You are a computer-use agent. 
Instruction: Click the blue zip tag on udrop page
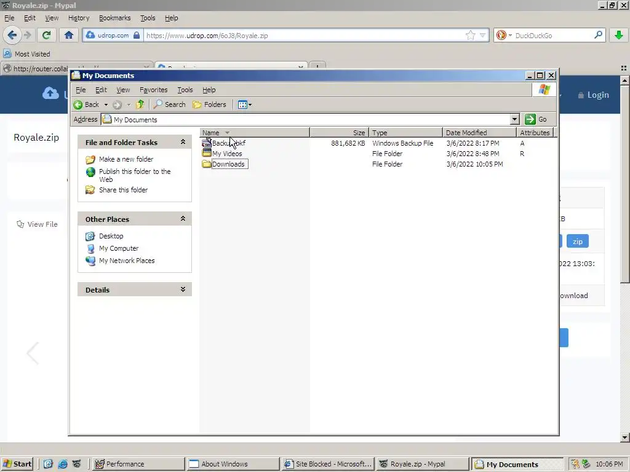point(577,241)
